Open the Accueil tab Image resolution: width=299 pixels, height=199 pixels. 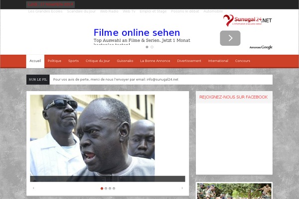[x=35, y=61]
